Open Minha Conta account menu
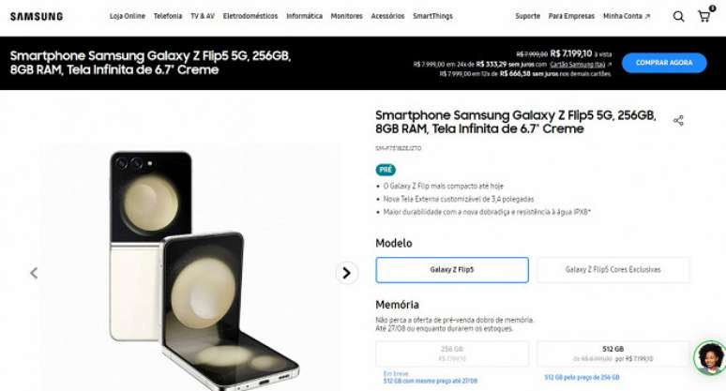726x391 pixels. pyautogui.click(x=627, y=16)
